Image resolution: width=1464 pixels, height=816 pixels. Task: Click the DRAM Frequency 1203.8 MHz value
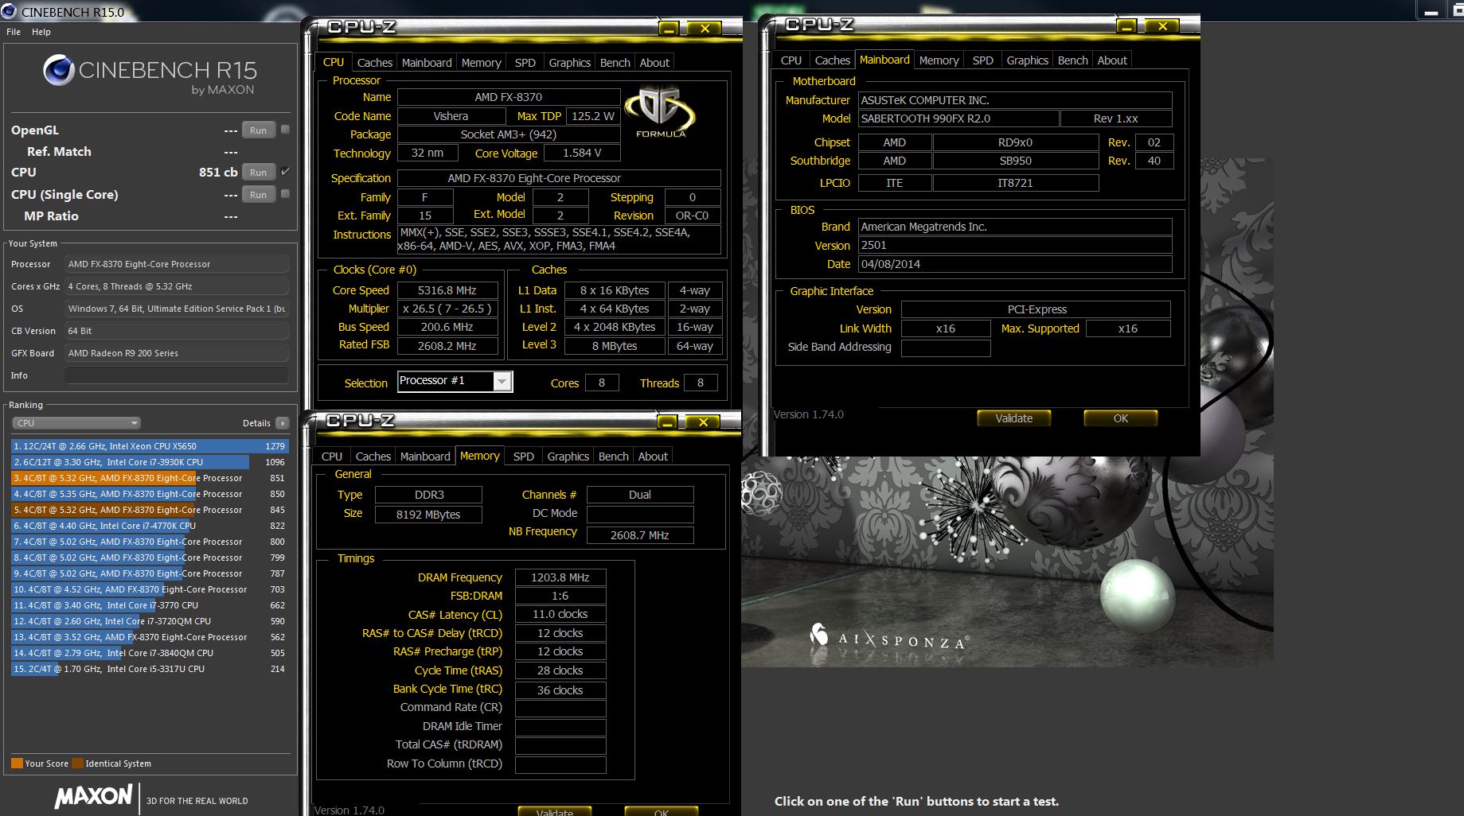pyautogui.click(x=560, y=577)
